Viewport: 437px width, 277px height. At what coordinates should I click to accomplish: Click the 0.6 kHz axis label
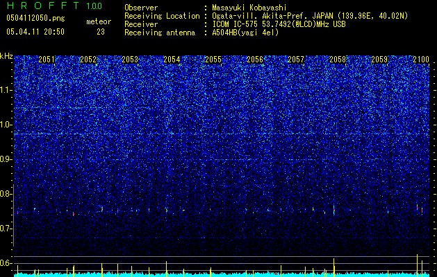coord(6,263)
